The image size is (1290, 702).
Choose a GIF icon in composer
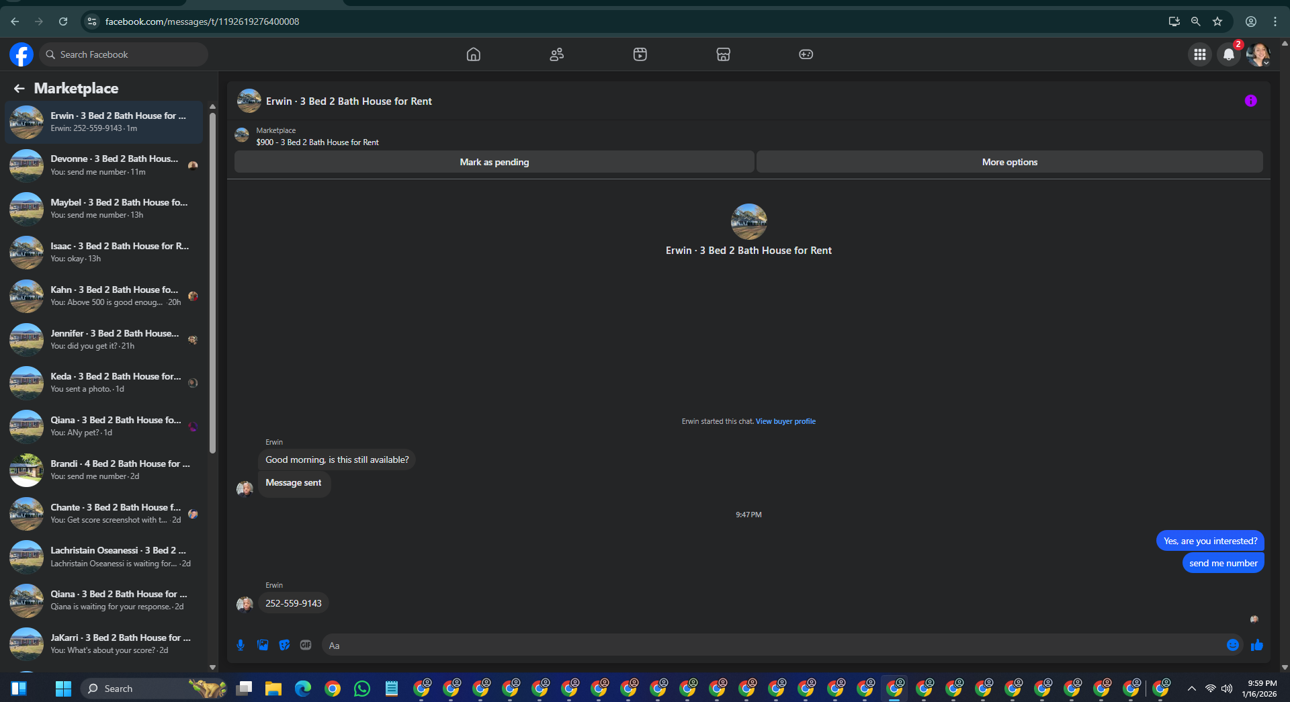click(x=306, y=645)
